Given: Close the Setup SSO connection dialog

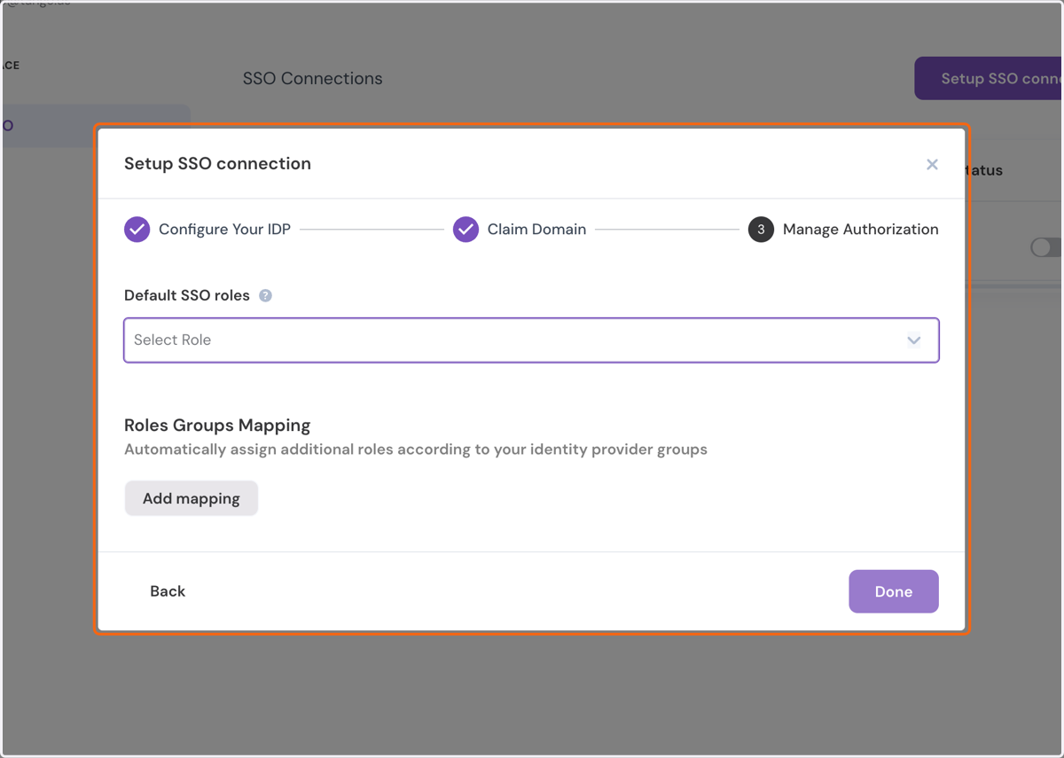Looking at the screenshot, I should pos(932,164).
